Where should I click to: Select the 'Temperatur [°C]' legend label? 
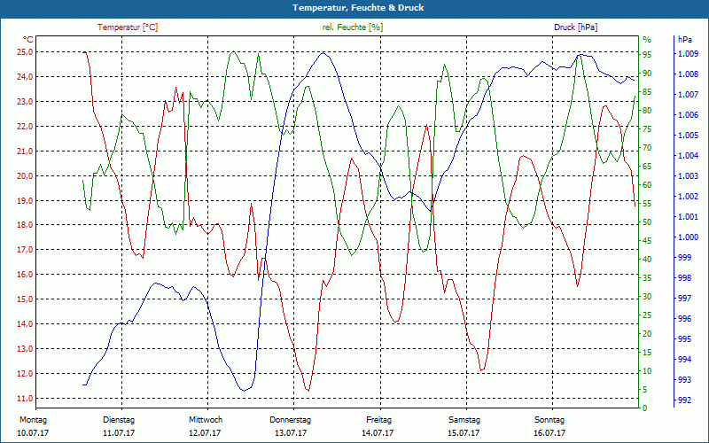(128, 27)
